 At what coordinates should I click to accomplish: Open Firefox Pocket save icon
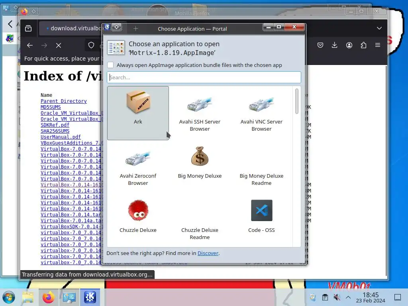pos(320,45)
